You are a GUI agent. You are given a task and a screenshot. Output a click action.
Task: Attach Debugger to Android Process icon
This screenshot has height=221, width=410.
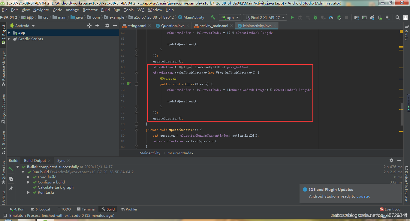pyautogui.click(x=339, y=17)
